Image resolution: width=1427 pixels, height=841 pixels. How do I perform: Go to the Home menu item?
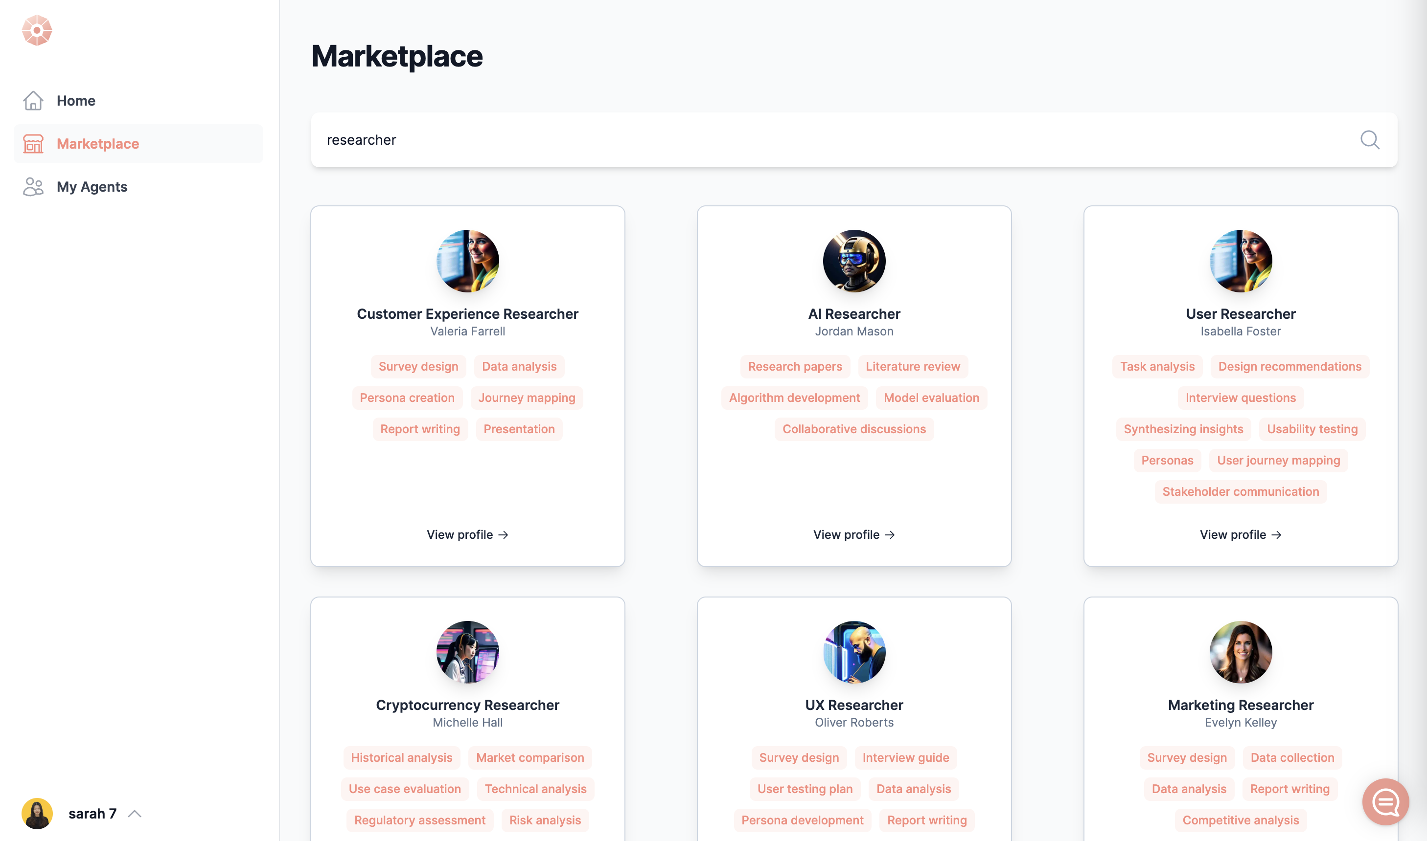pyautogui.click(x=76, y=100)
